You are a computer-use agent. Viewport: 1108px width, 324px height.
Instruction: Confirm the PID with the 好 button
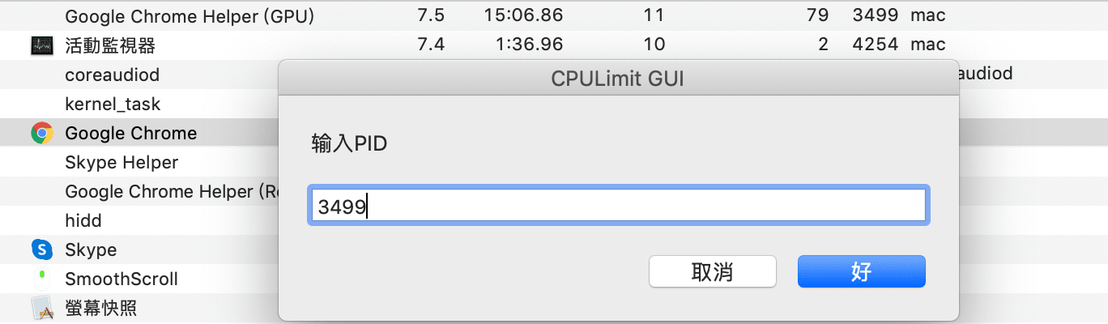click(x=861, y=271)
